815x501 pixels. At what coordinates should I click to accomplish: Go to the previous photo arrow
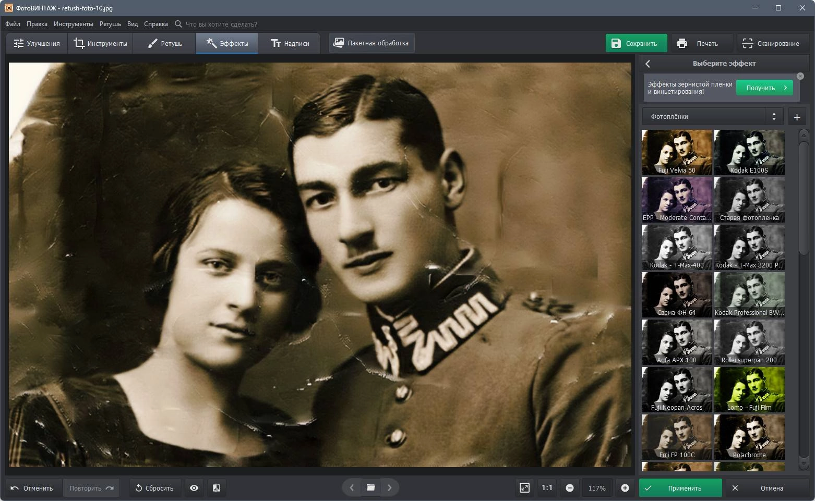352,487
